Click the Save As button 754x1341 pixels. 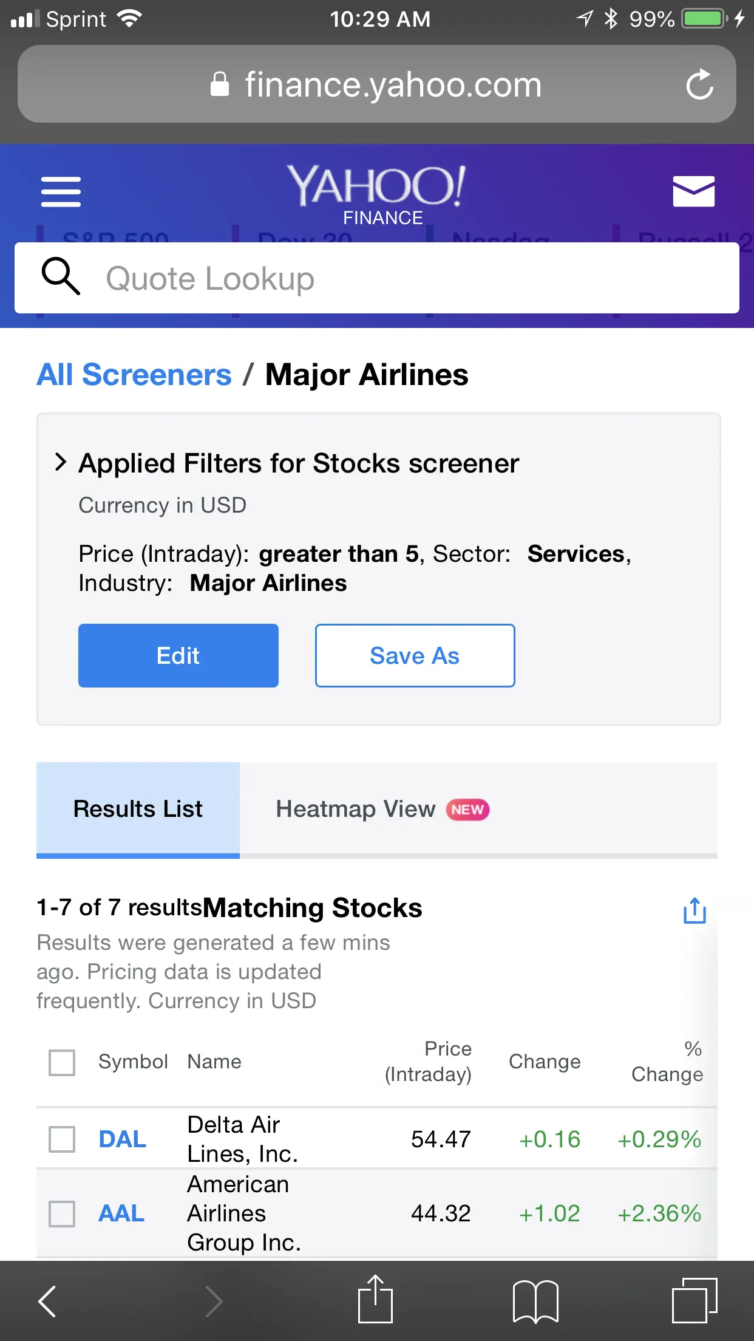coord(415,656)
